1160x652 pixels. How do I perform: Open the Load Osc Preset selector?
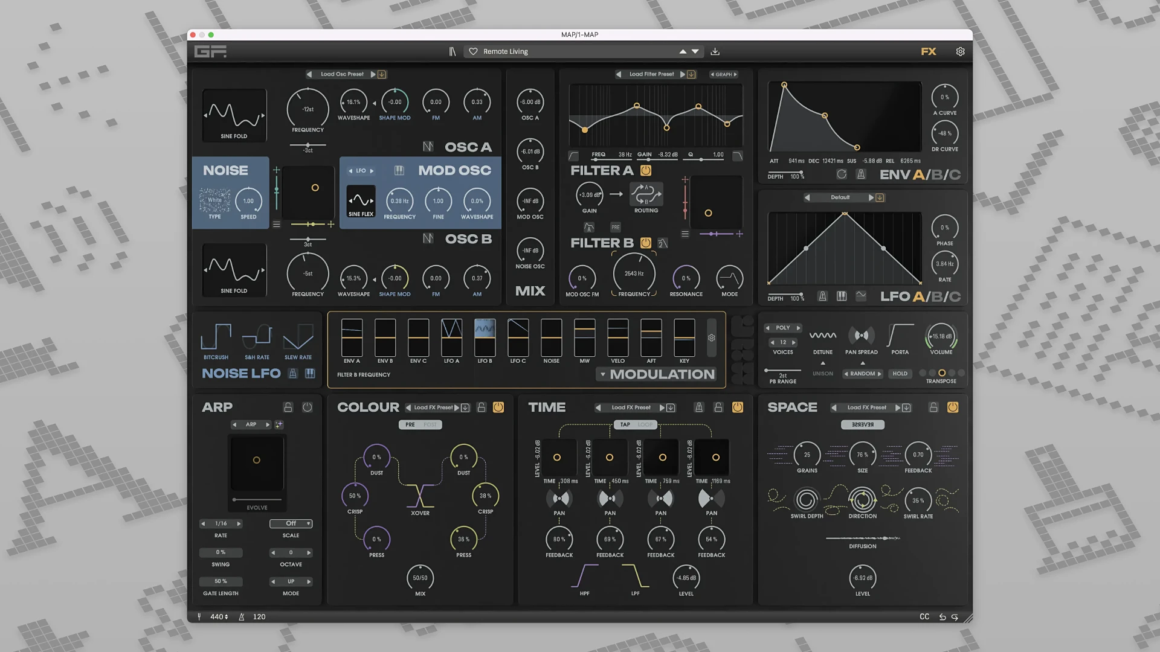(342, 74)
